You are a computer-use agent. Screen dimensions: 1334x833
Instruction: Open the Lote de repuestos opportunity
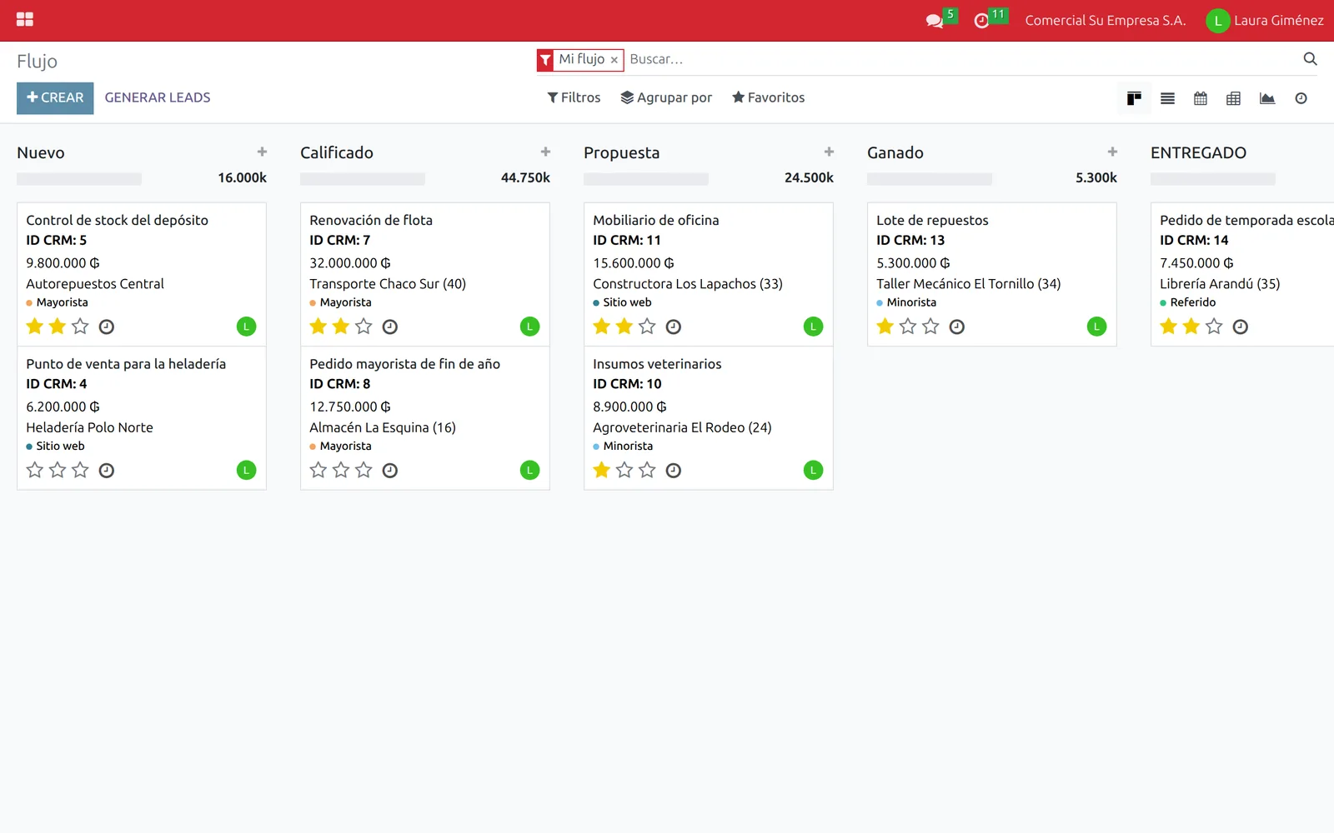pos(992,274)
